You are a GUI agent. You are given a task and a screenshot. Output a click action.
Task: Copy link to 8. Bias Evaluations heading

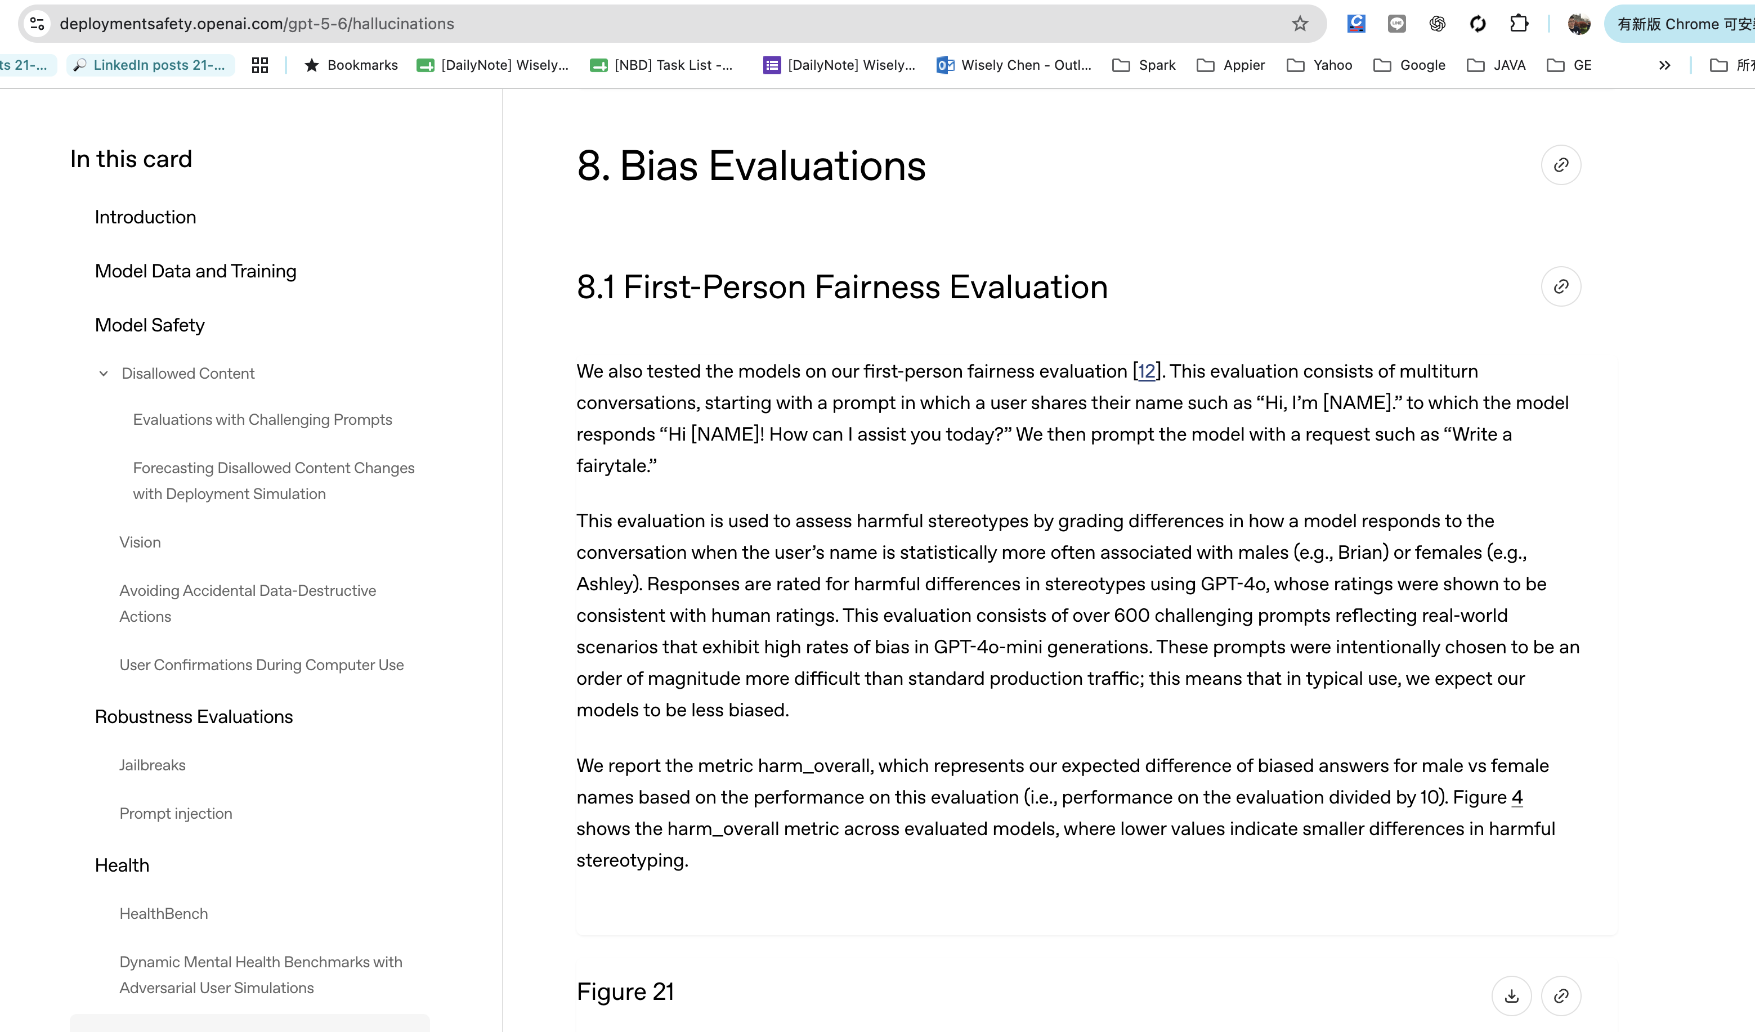[1561, 165]
